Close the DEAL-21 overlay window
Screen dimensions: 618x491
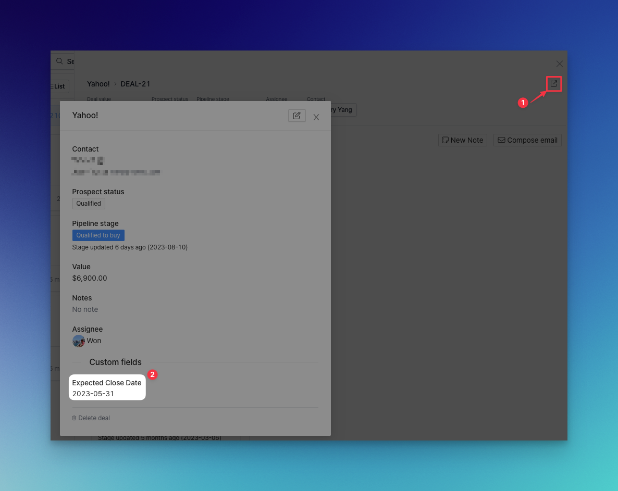tap(559, 64)
